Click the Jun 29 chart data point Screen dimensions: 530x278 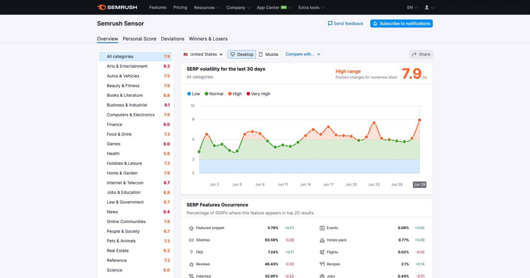[420, 120]
